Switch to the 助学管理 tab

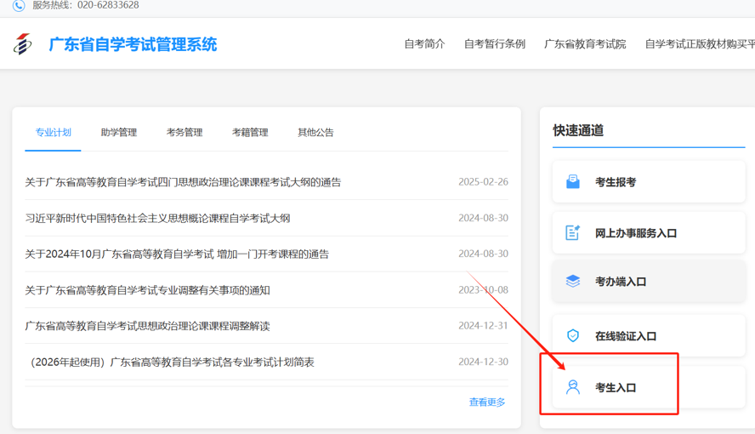pos(119,133)
